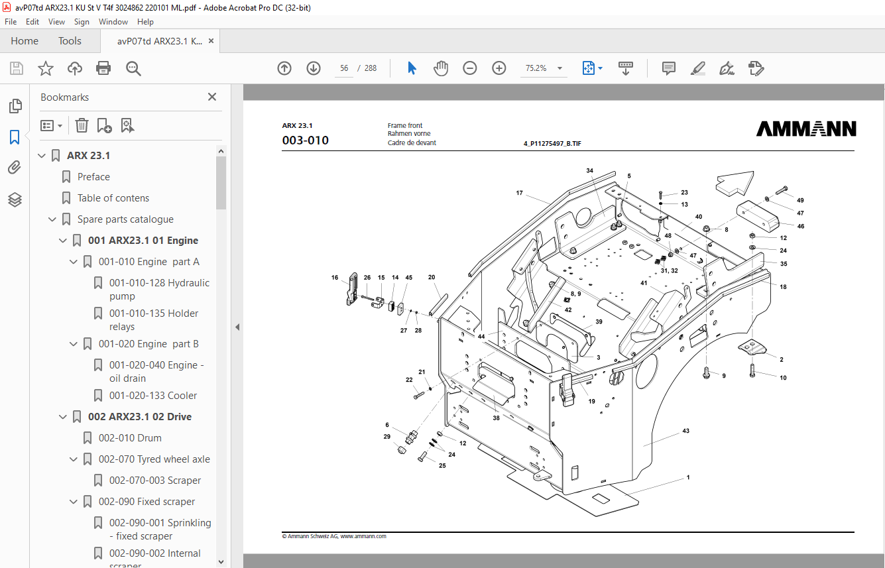Collapse the navigation pane with the arrow handle
Image resolution: width=885 pixels, height=568 pixels.
pos(237,327)
